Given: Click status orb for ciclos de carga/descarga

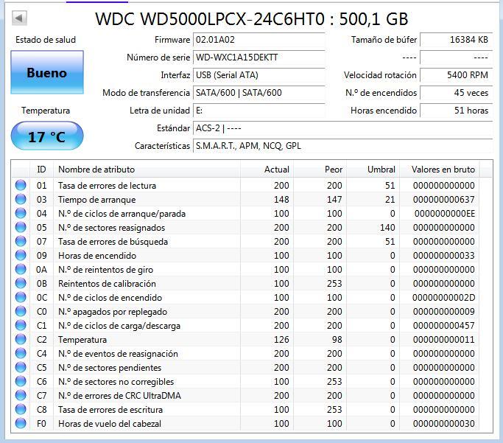Looking at the screenshot, I should point(21,326).
